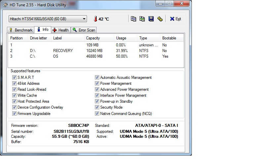Toggle the Device Configuration Overlay checkbox
The height and width of the screenshot is (159, 254).
coord(14,107)
